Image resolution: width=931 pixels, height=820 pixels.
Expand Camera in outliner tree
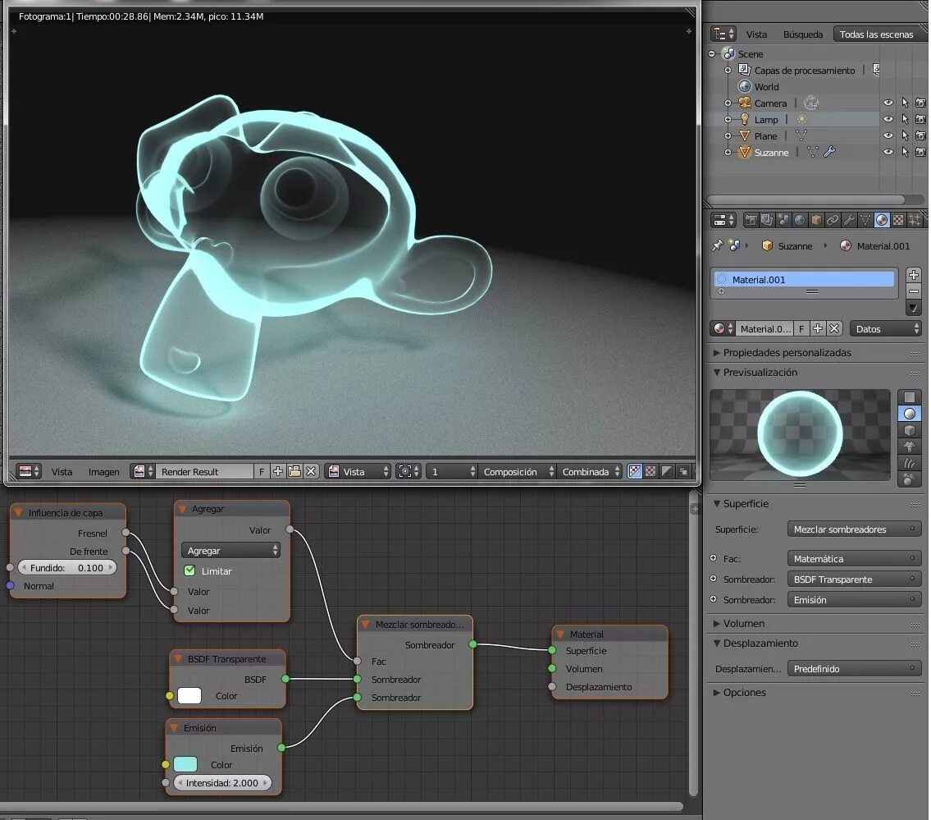tap(728, 103)
